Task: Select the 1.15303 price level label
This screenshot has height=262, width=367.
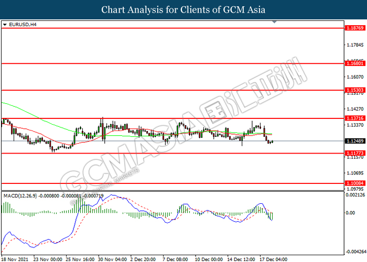Action: (355, 90)
